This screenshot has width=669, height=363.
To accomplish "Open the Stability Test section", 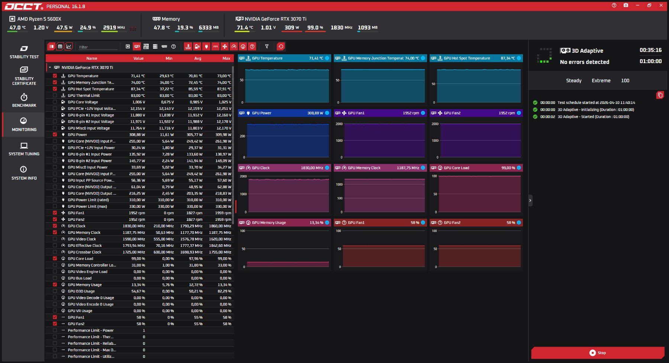I will pos(24,52).
